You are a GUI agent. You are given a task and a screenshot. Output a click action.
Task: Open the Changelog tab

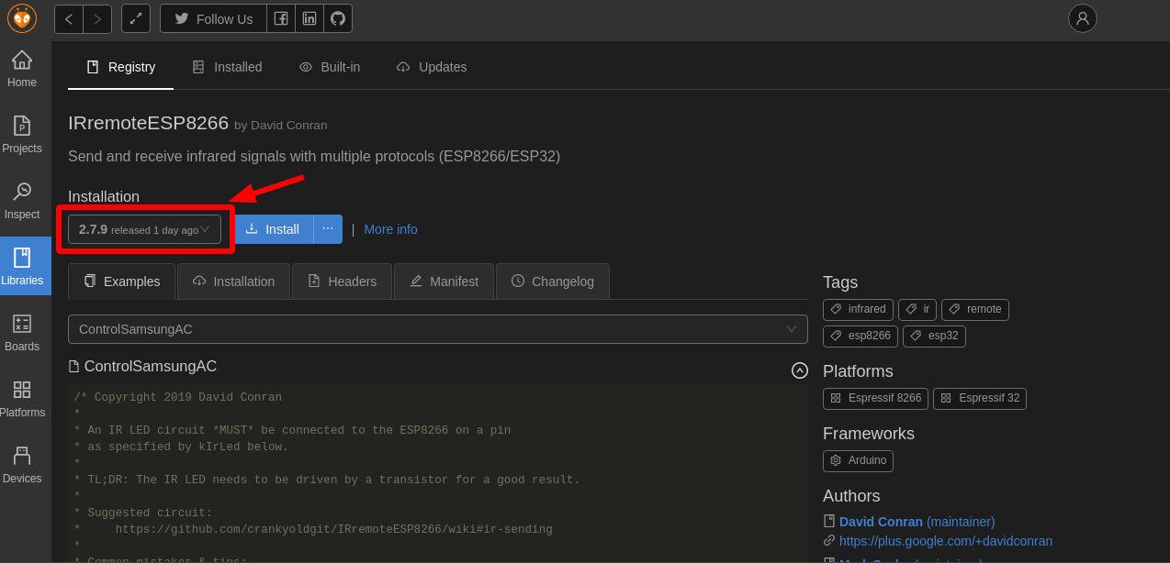[x=553, y=281]
